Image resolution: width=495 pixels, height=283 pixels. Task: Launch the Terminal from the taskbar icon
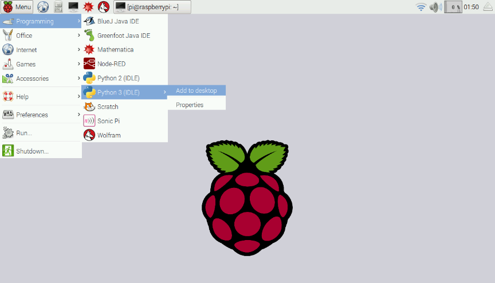point(73,7)
